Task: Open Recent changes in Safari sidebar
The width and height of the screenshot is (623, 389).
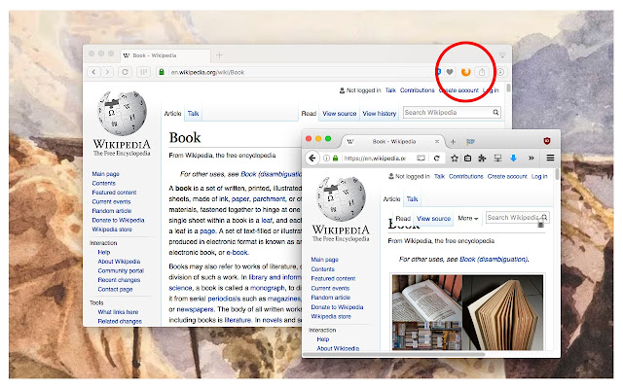Action: tap(119, 280)
